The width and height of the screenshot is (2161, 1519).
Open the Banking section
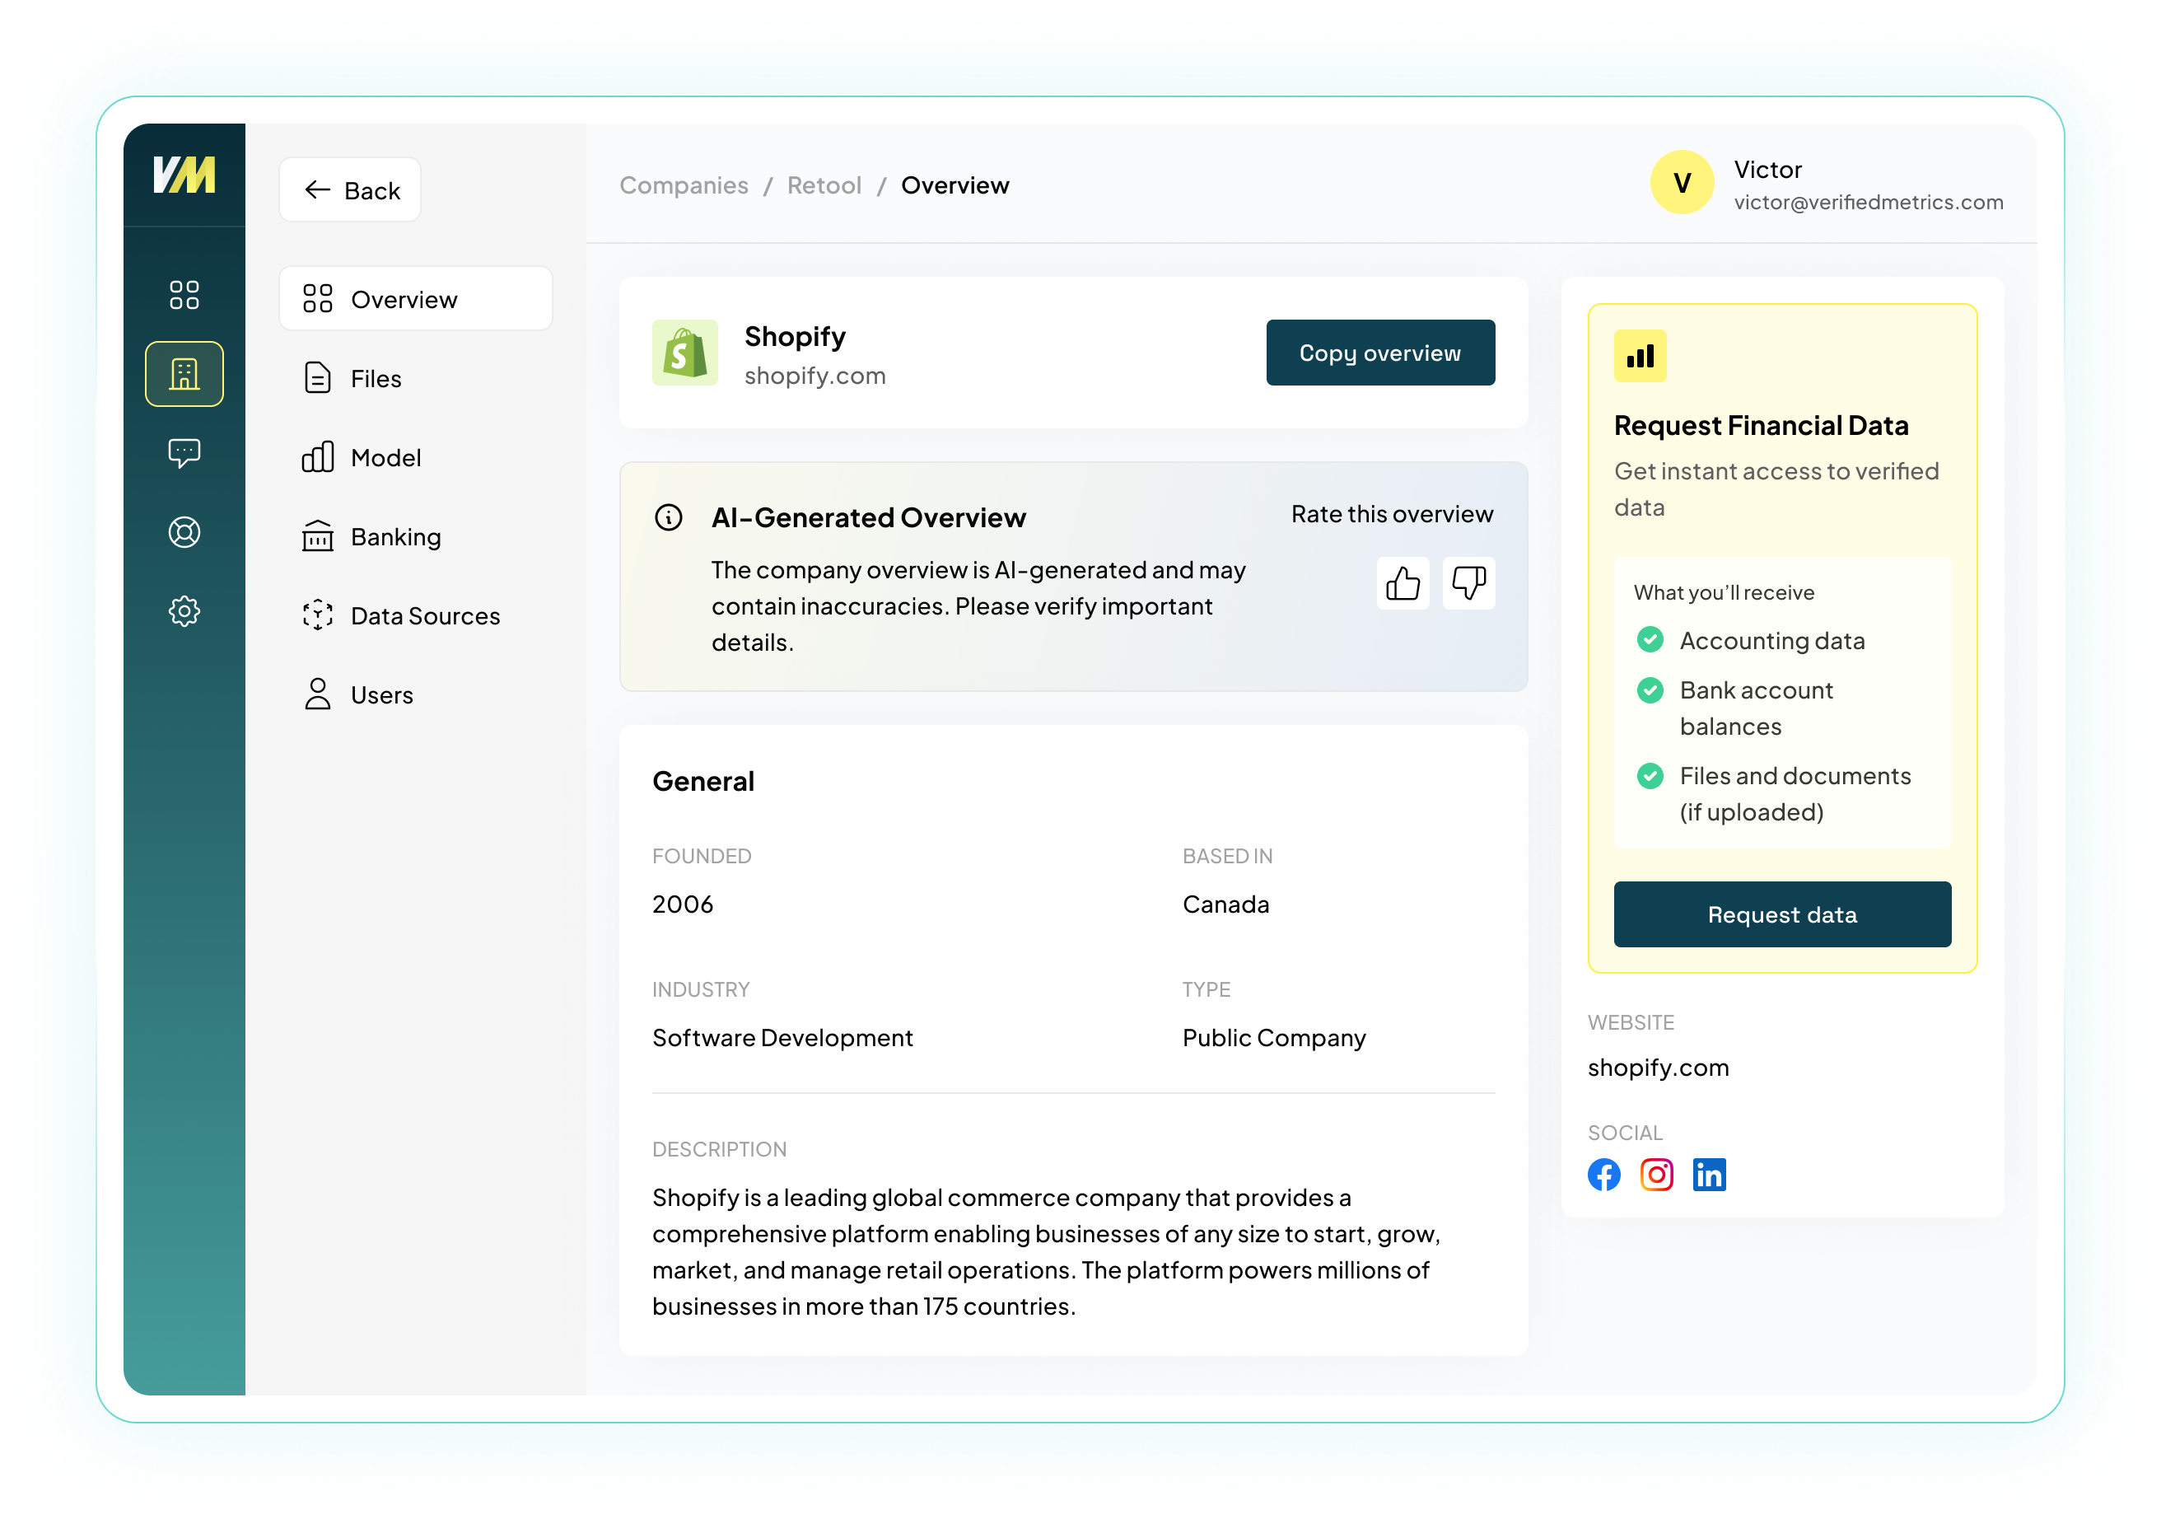tap(395, 536)
